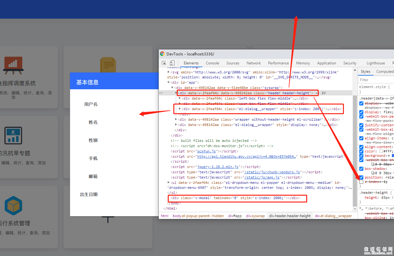Viewport: 394px width, 256px height.
Task: Select div.el-dialog__wrapper breadcrumb
Action: pos(333,216)
